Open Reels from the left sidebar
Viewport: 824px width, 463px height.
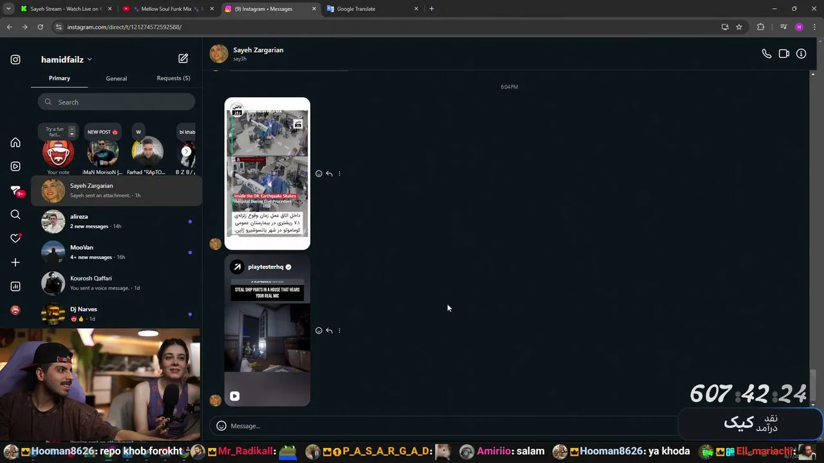[x=15, y=167]
